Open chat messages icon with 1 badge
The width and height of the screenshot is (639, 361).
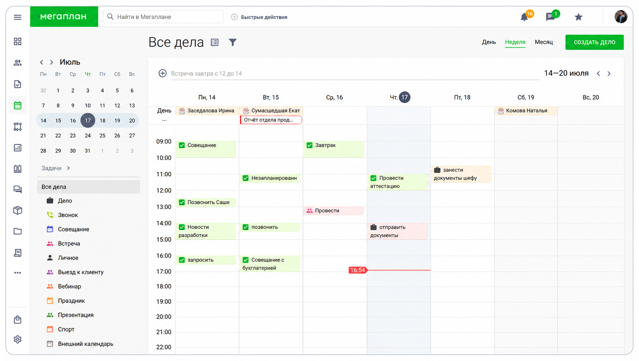click(x=551, y=17)
